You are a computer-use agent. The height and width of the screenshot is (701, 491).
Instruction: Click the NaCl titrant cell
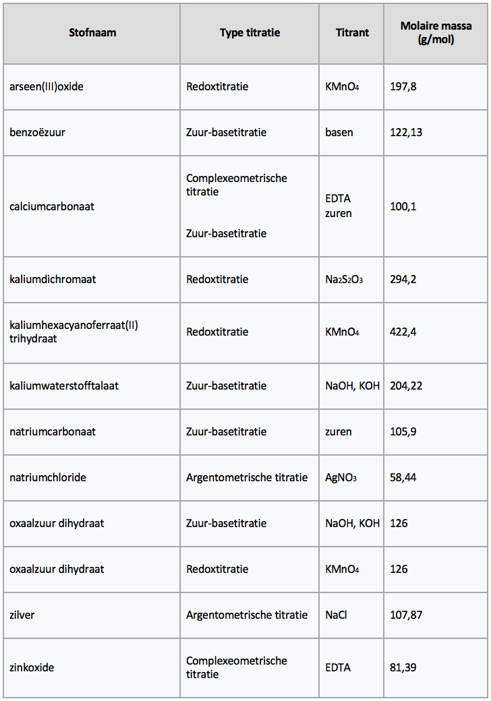[x=336, y=615]
